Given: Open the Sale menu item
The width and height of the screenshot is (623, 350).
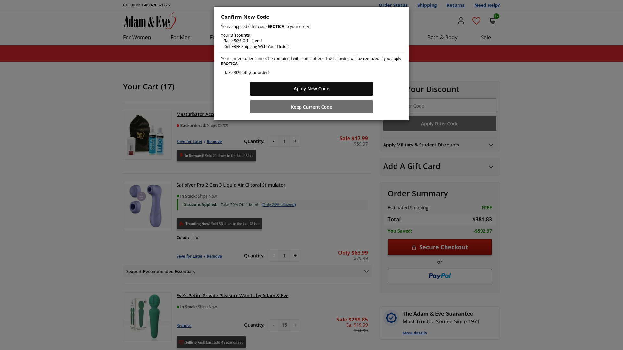Looking at the screenshot, I should pyautogui.click(x=486, y=37).
